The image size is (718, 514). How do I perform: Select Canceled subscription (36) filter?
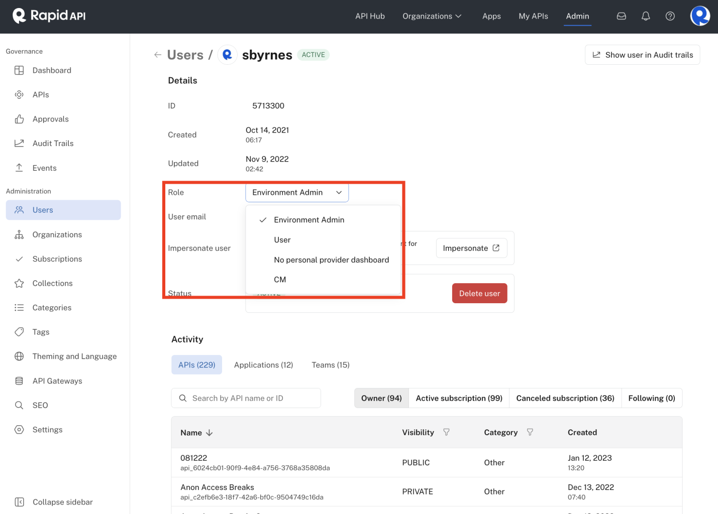(565, 398)
